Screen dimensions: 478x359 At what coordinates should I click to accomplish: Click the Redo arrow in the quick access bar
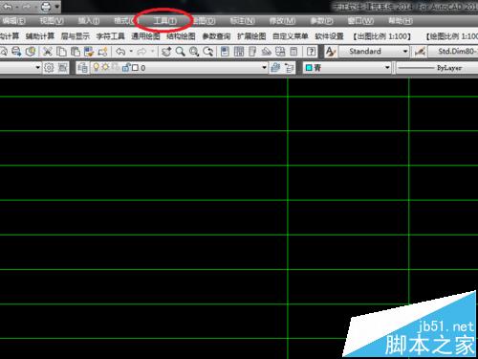(27, 7)
